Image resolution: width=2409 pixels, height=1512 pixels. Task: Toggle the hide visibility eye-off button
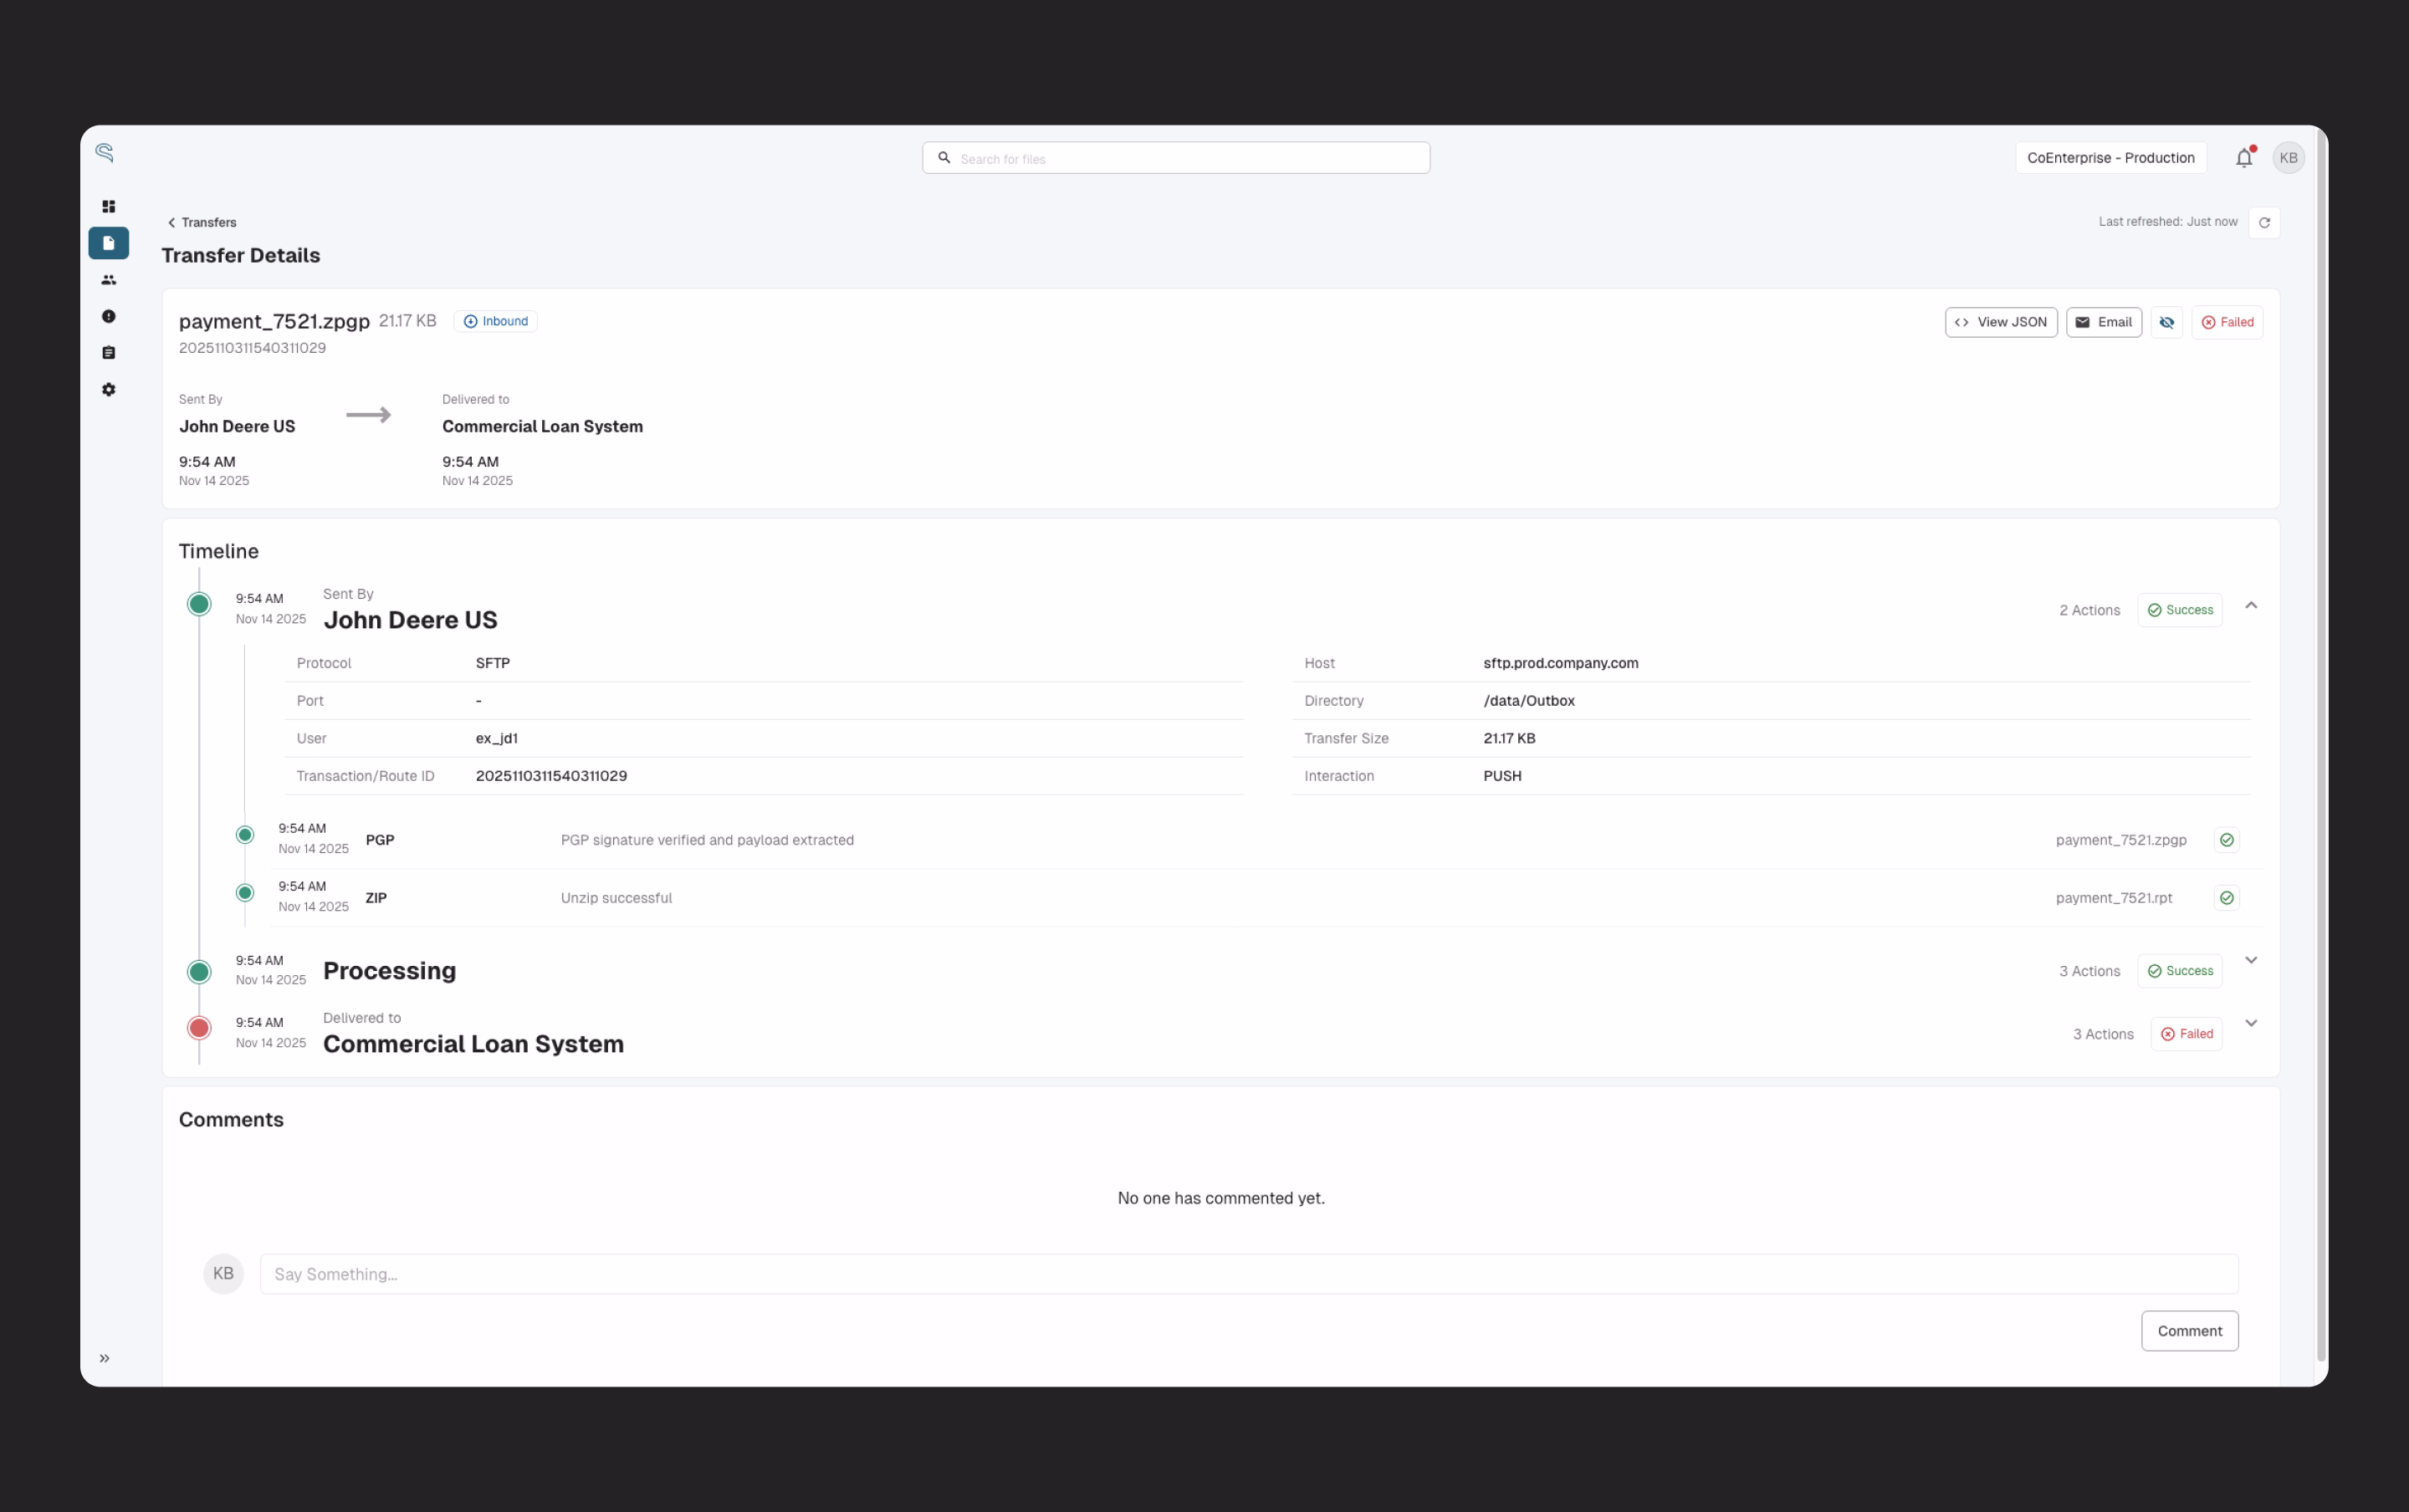[2167, 322]
